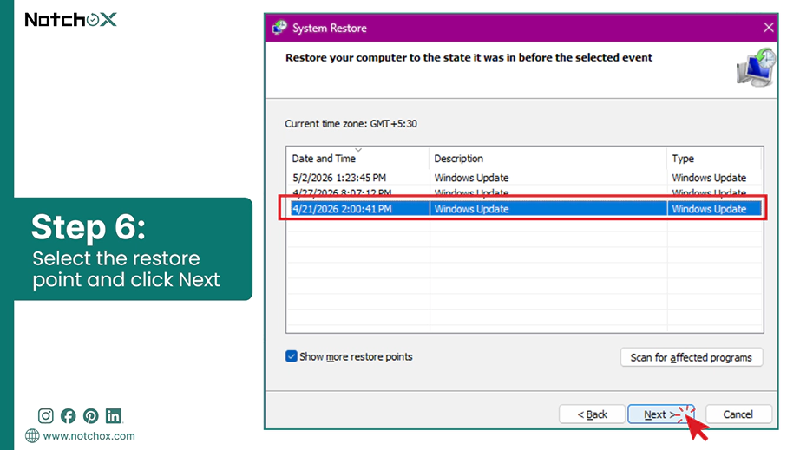Open the www.notchox.com link
The height and width of the screenshot is (450, 800).
coord(89,436)
